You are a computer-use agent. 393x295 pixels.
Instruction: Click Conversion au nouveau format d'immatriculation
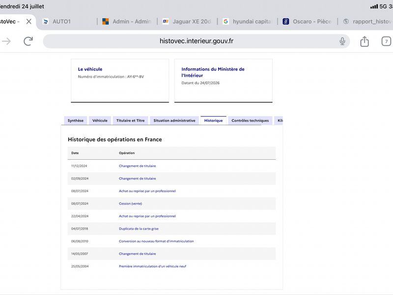(x=156, y=241)
